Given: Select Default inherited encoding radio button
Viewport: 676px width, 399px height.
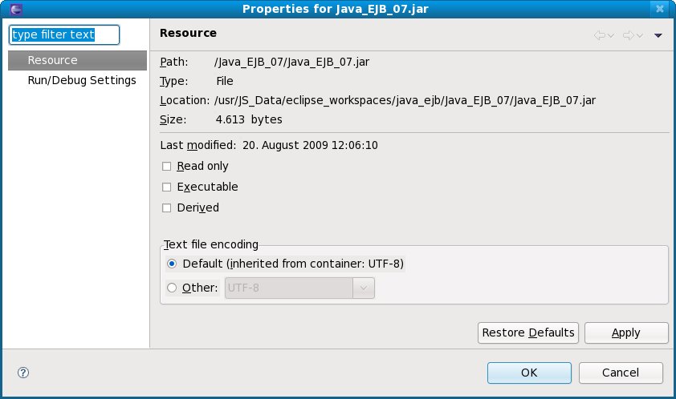Looking at the screenshot, I should click(x=172, y=264).
